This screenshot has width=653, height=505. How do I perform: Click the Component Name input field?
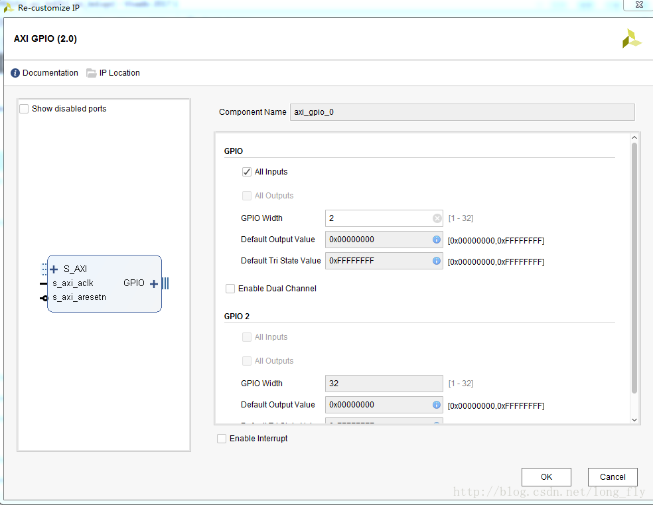[463, 112]
